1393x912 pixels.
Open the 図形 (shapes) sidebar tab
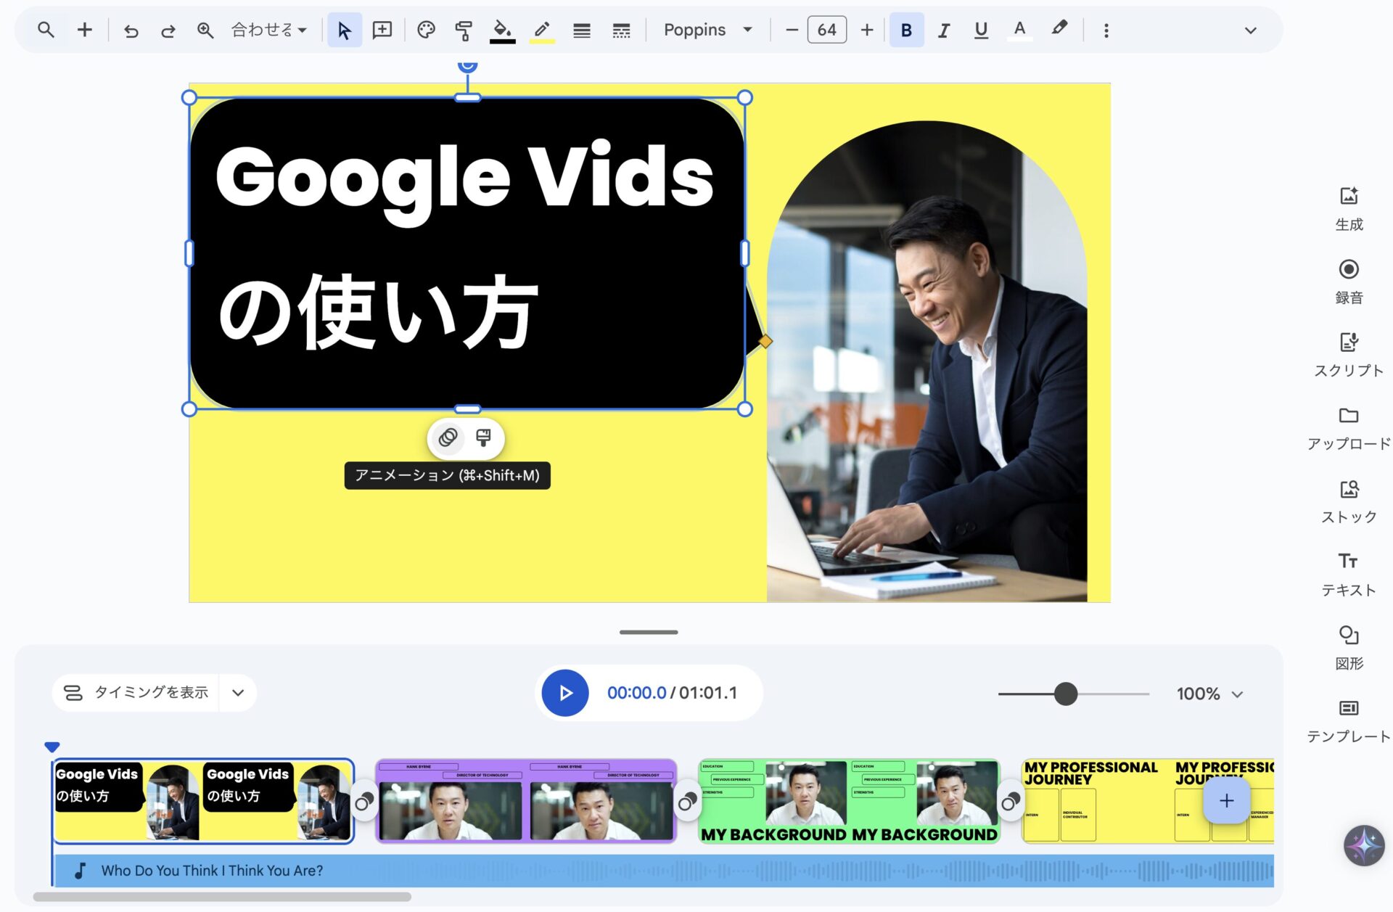pos(1349,646)
